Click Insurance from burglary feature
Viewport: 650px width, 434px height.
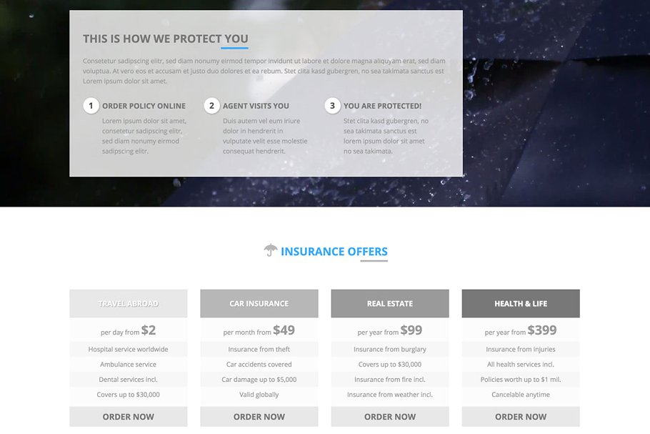click(x=389, y=349)
